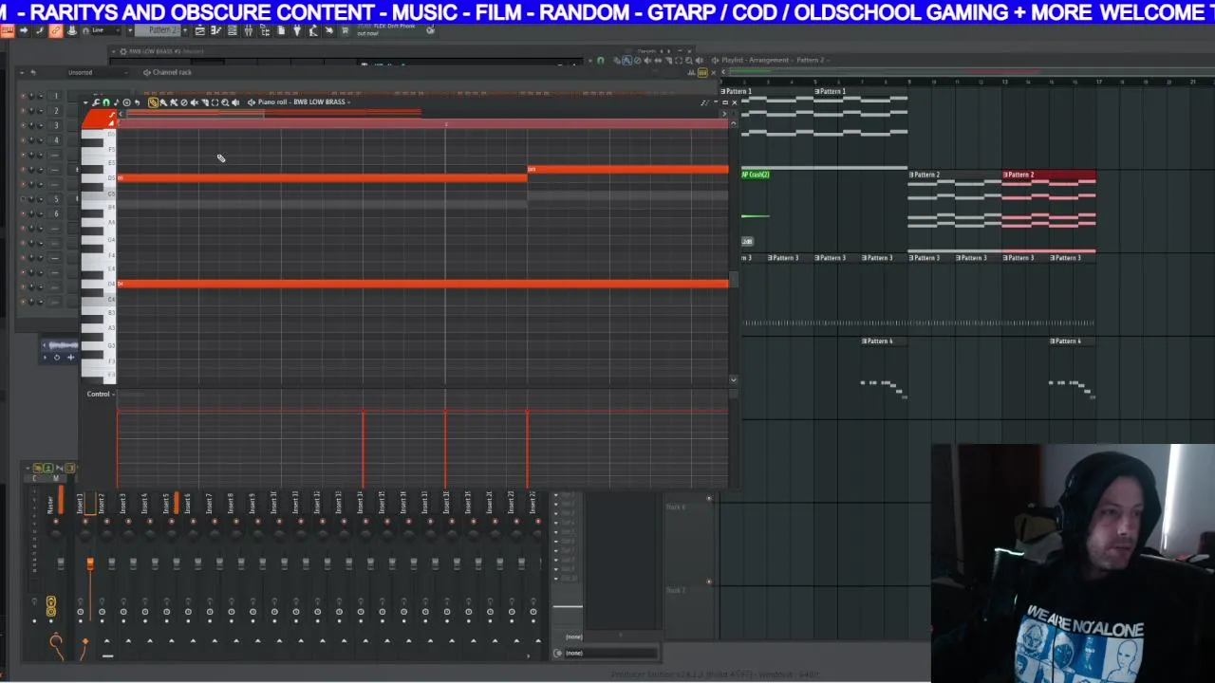Open the Pattern 2 selector in main toolbar
Viewport: 1215px width, 683px height.
click(163, 30)
